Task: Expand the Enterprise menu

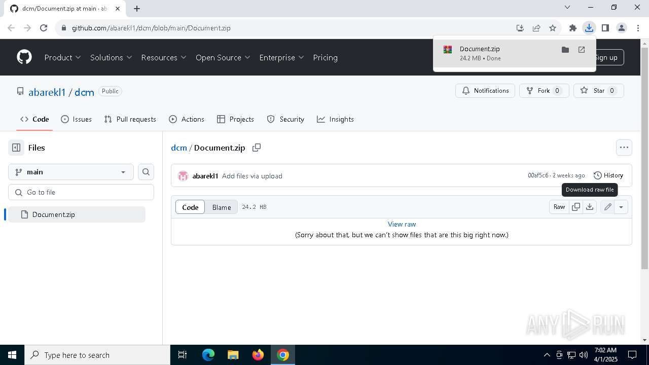Action: 281,57
